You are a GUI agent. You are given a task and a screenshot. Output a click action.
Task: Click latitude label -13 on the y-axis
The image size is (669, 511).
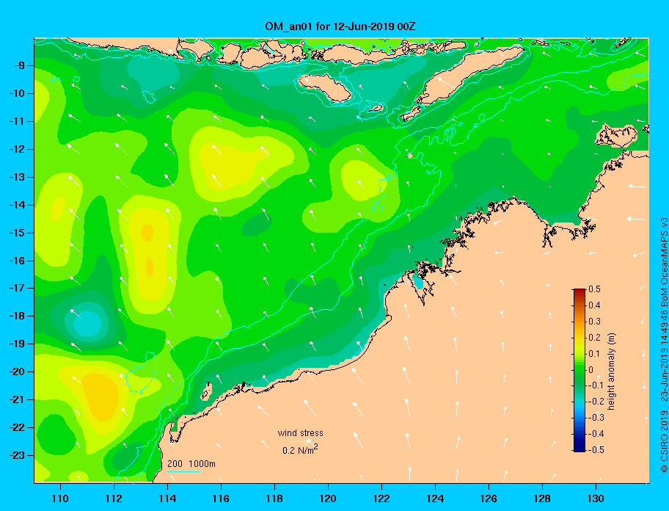(18, 177)
